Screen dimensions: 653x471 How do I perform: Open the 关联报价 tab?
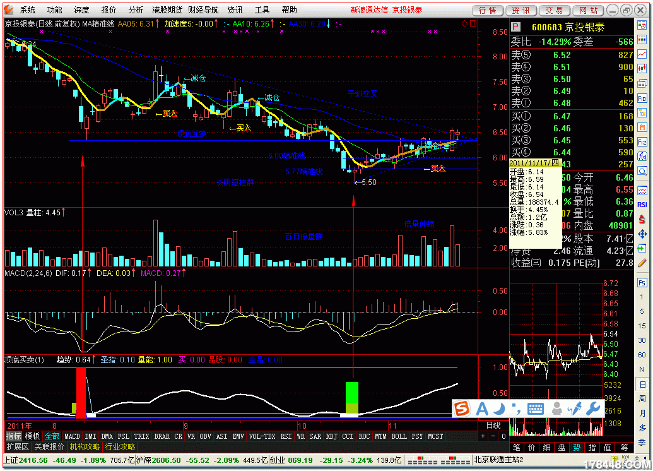point(49,447)
